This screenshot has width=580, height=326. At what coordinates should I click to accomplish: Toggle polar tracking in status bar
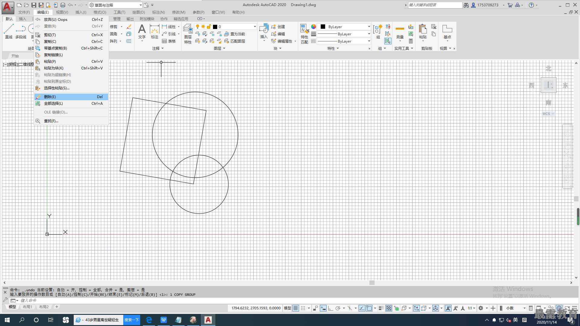point(338,308)
